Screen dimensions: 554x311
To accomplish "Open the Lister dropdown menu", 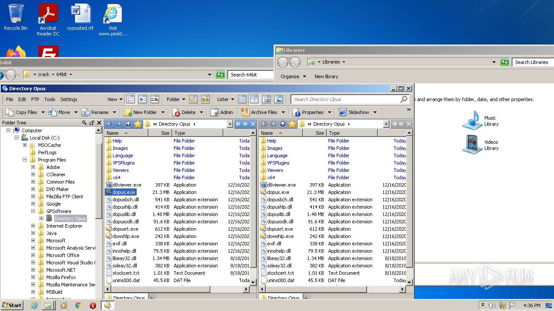I will pyautogui.click(x=225, y=99).
